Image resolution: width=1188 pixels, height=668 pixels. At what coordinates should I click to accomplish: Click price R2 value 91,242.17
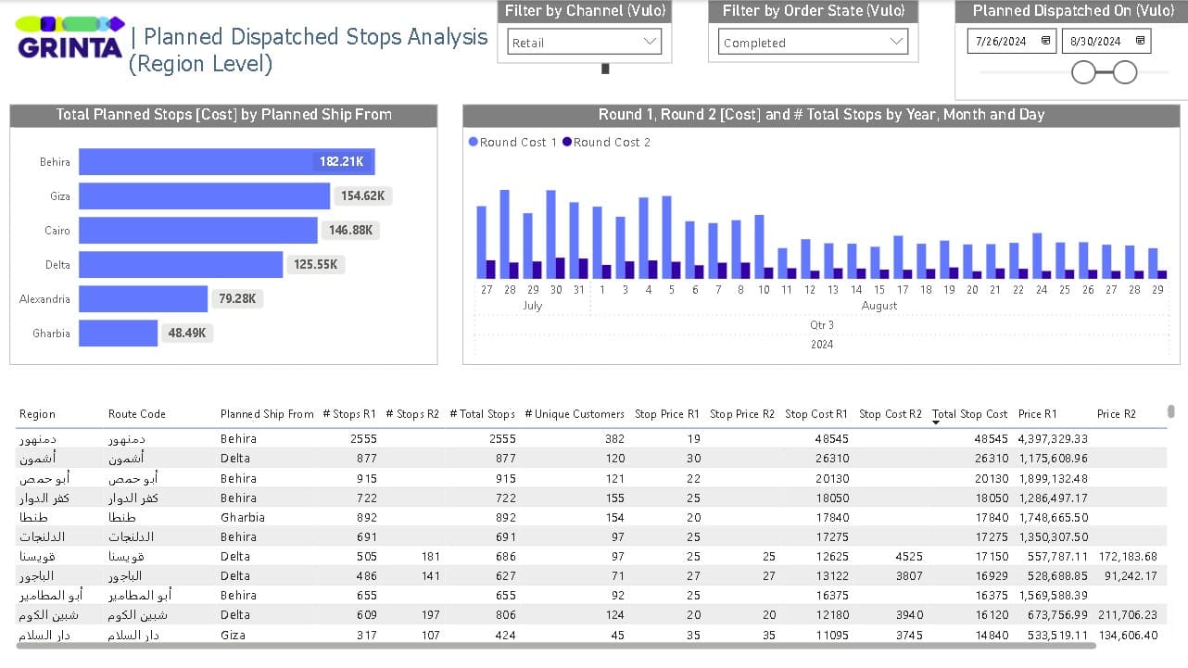(1131, 576)
